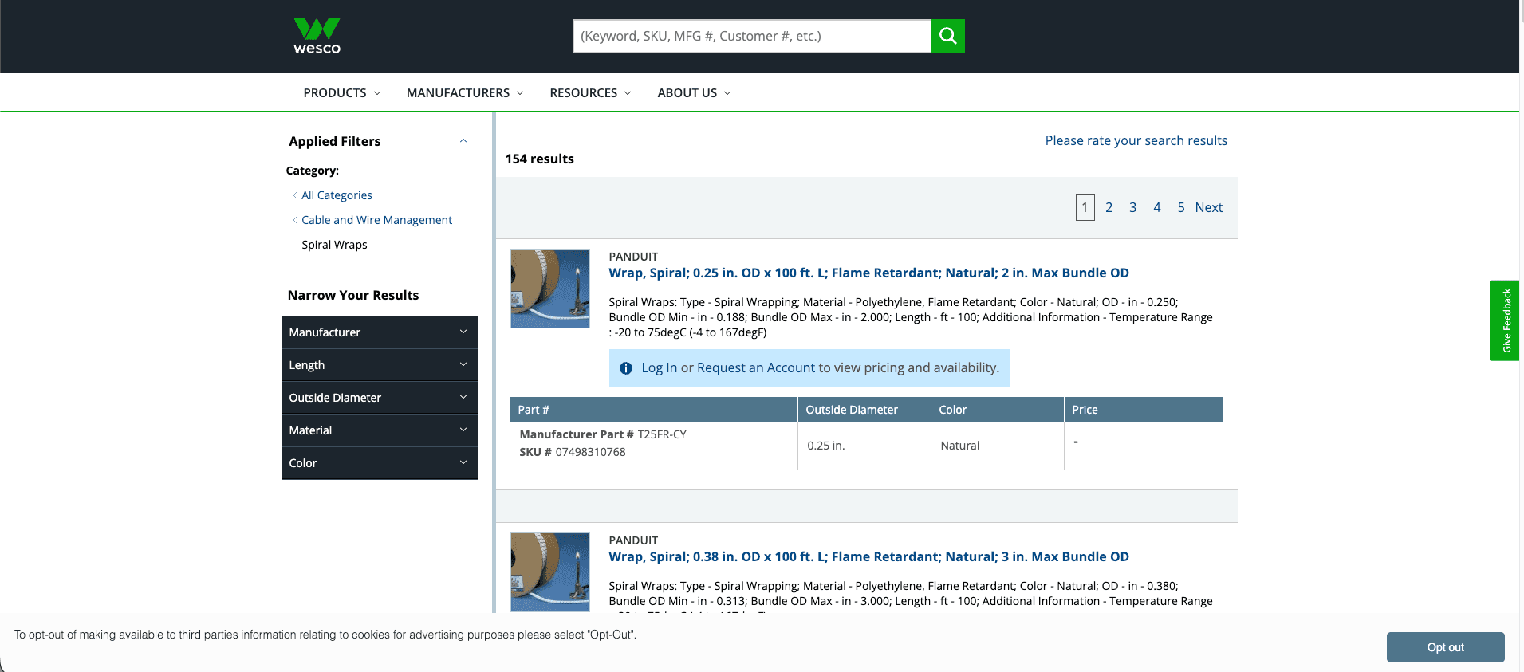This screenshot has height=672, width=1524.
Task: Click the info icon beside Log In
Action: [x=626, y=368]
